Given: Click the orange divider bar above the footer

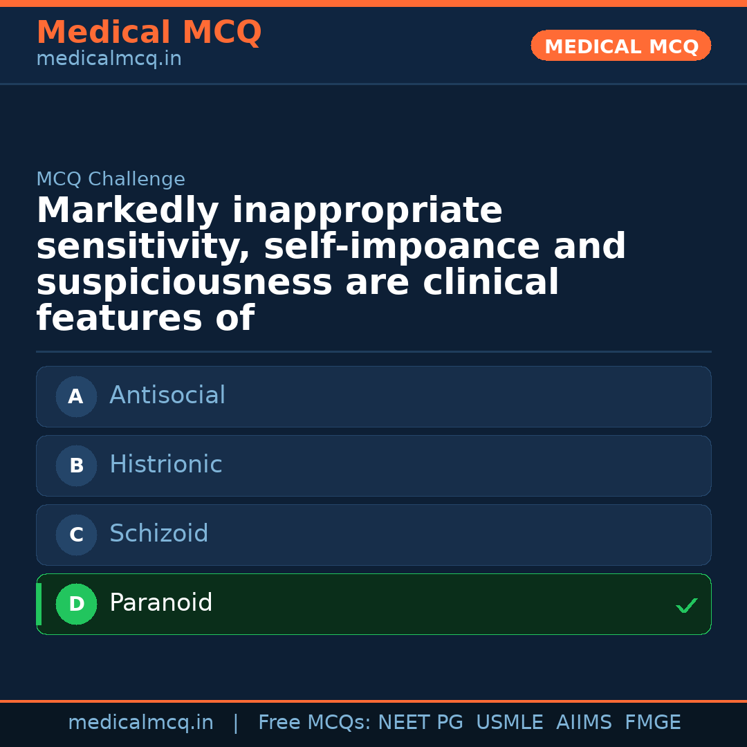Looking at the screenshot, I should (x=373, y=701).
